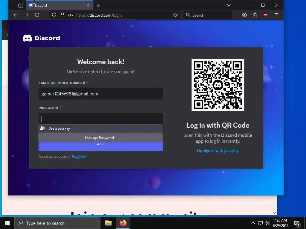Open the tracking protection shield icon
306x229 pixels.
[x=54, y=15]
